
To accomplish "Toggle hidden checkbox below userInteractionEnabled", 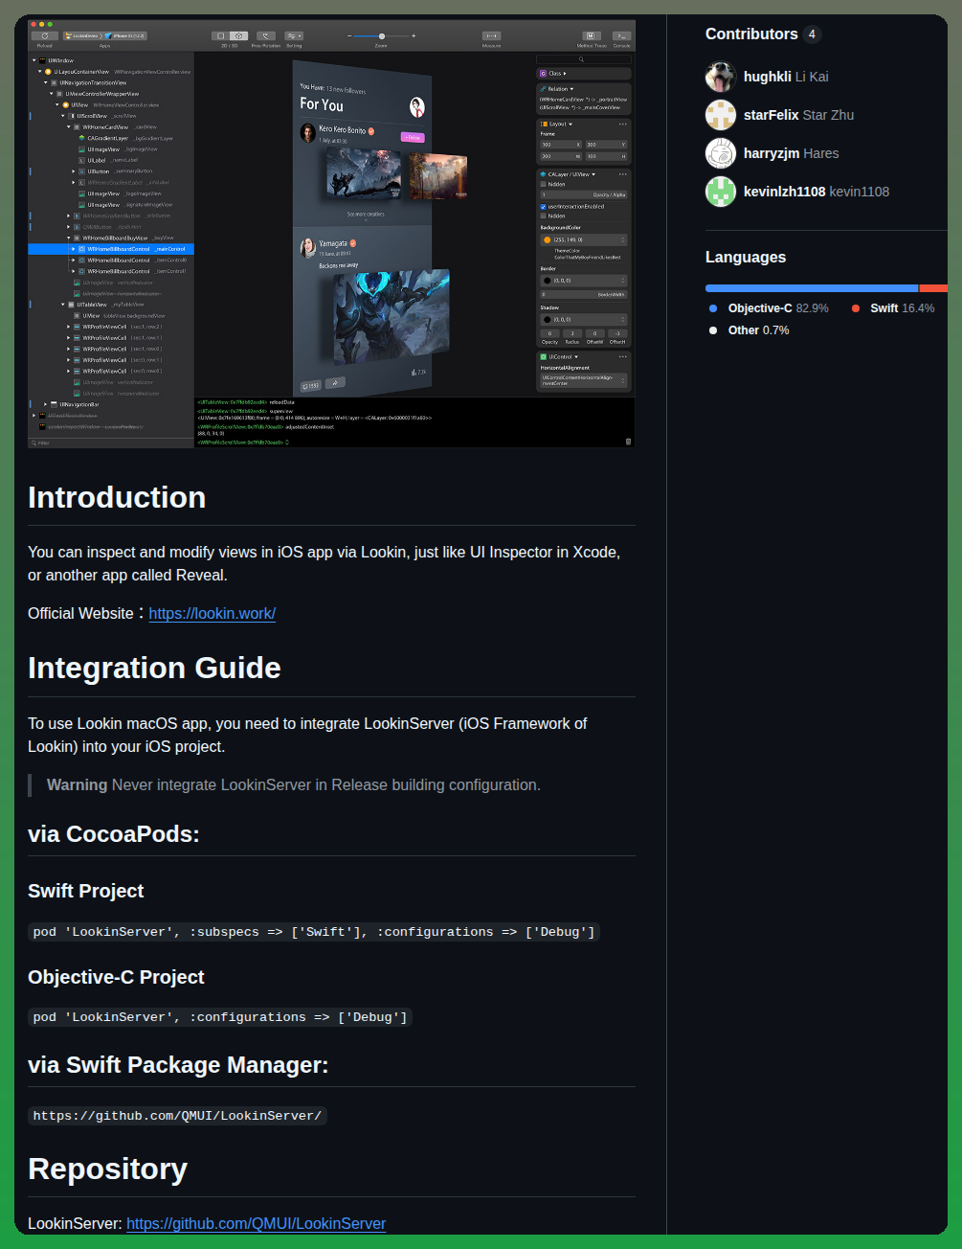I will point(544,216).
